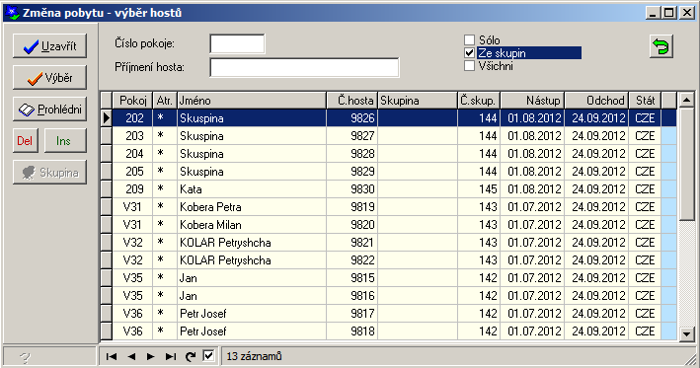700x368 pixels.
Task: Focus the Číslo pokoje input field
Action: tap(237, 43)
